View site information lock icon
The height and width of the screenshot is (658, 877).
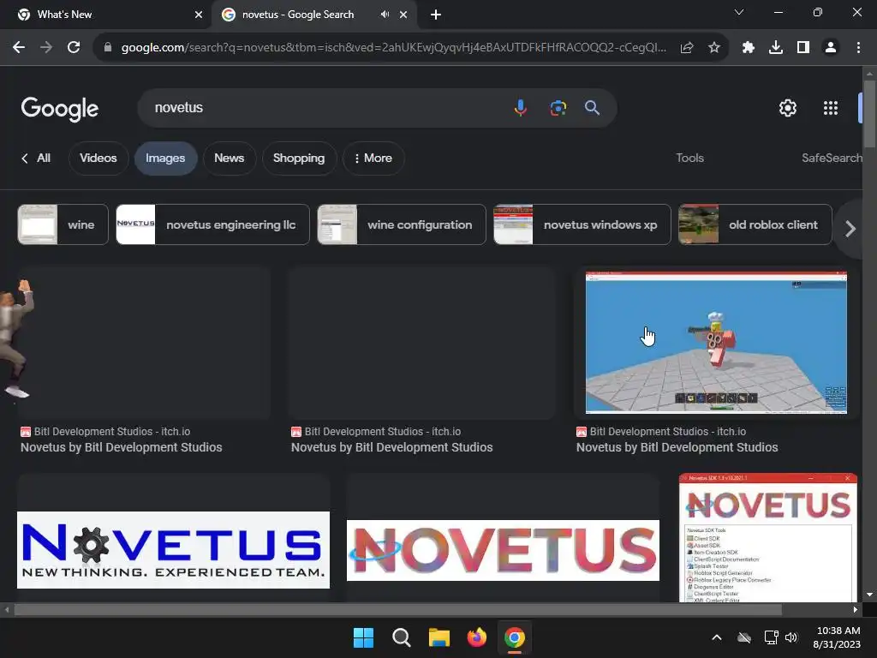108,48
